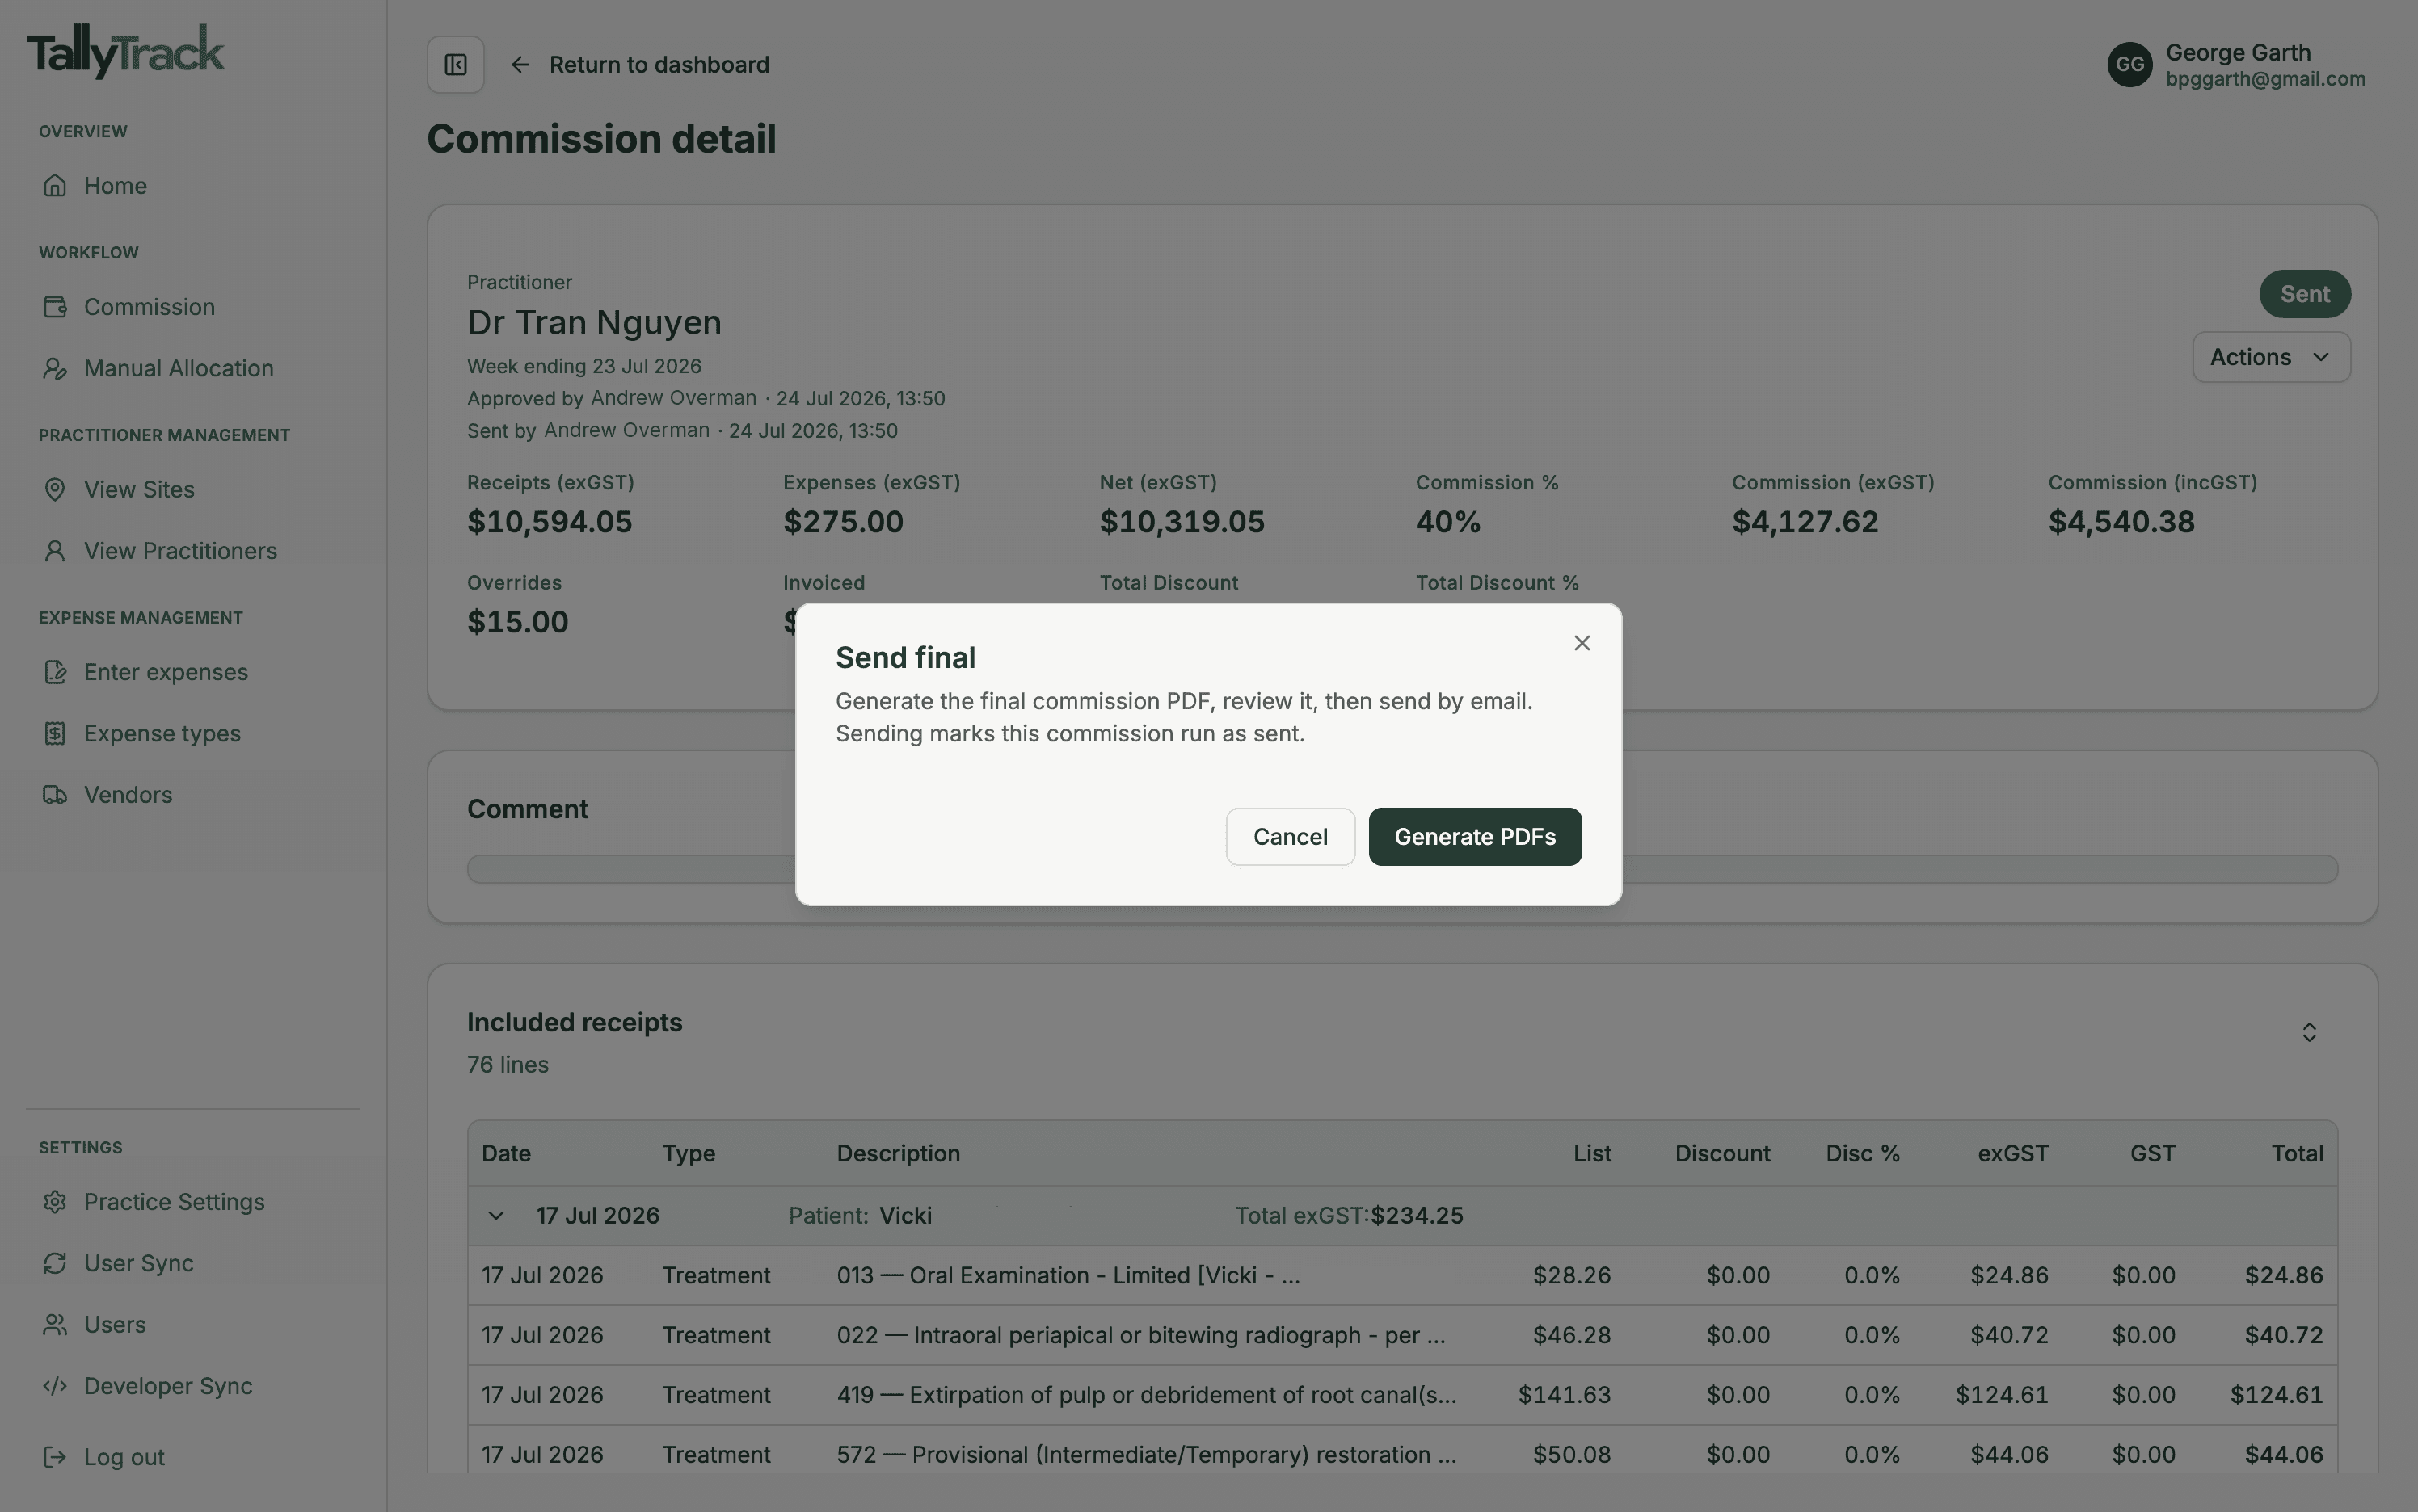Screen dimensions: 2418x1512
Task: Click Generate PDFs button
Action: (1475, 837)
